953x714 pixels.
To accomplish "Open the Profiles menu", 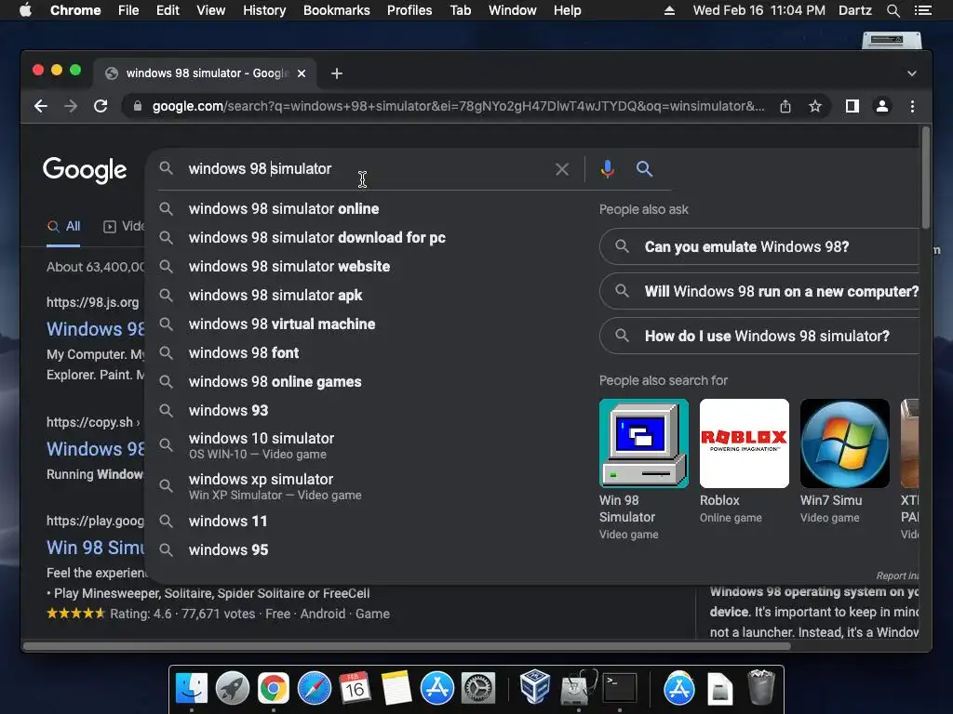I will [x=409, y=10].
